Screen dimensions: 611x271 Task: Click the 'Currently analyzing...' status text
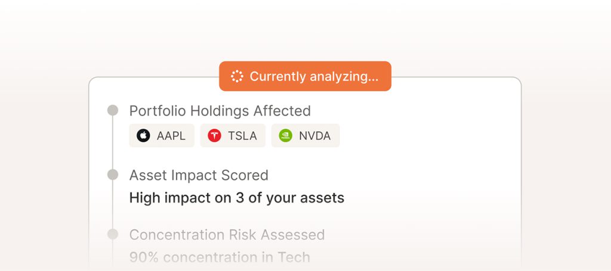(x=314, y=76)
